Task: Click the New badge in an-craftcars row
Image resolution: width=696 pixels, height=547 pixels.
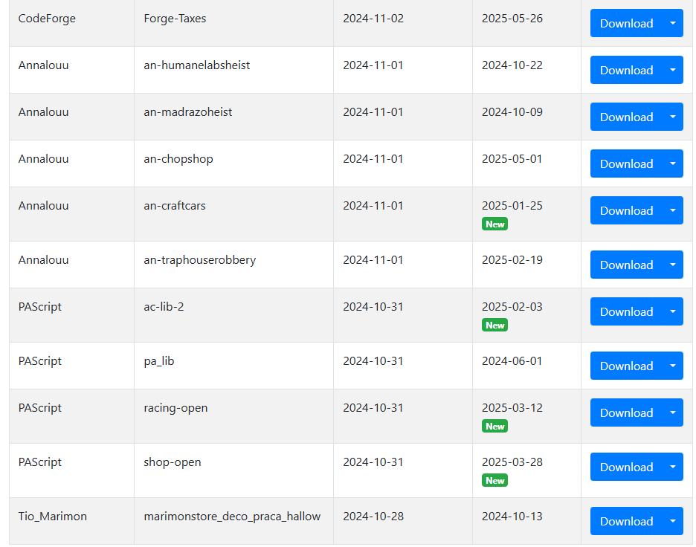Action: 494,224
